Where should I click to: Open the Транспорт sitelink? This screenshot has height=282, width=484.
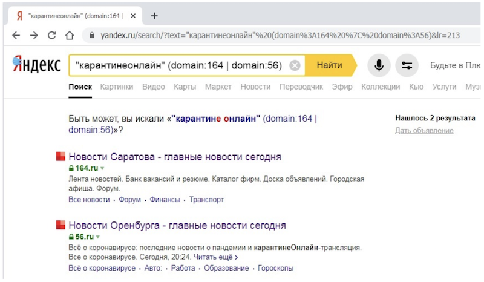coord(206,200)
